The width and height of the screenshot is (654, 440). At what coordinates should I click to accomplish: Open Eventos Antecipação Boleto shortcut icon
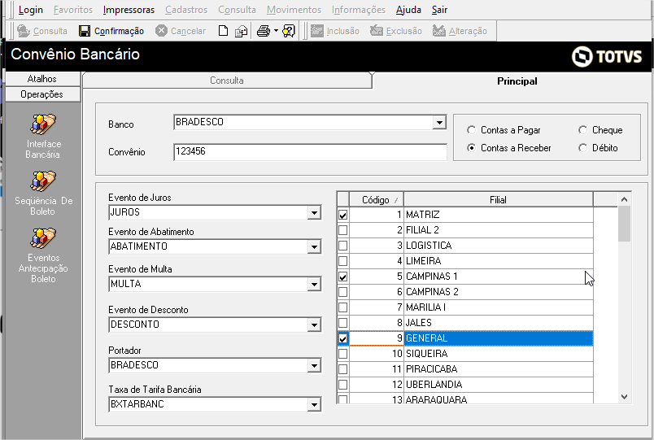coord(42,238)
